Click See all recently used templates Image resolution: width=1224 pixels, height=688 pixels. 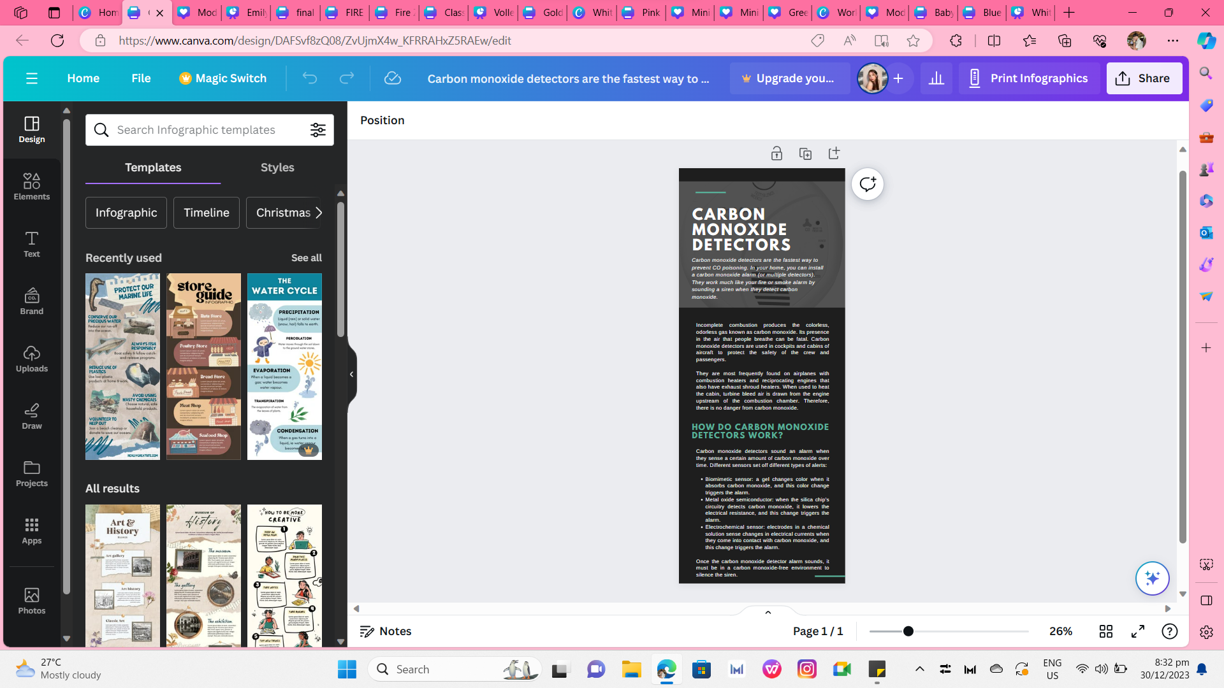(306, 258)
